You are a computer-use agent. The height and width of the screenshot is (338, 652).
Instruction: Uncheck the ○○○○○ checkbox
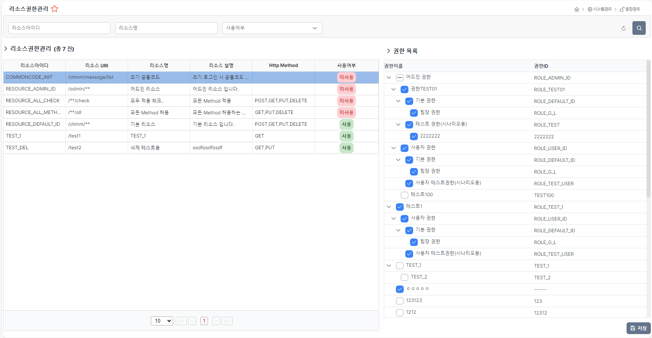[x=400, y=289]
